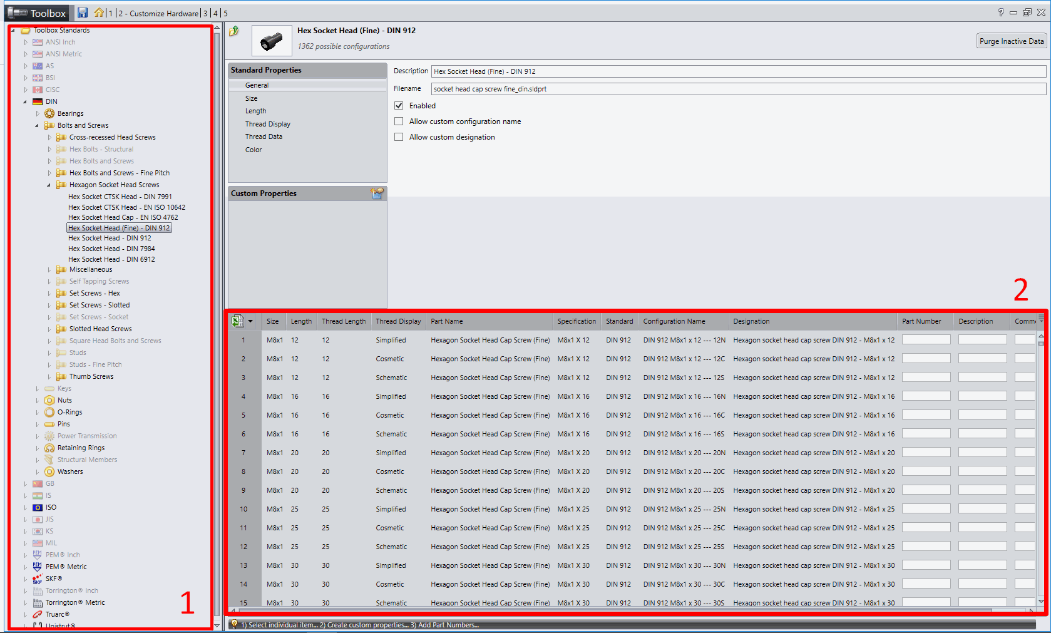Click the green export arrow beside the part image

pos(234,31)
